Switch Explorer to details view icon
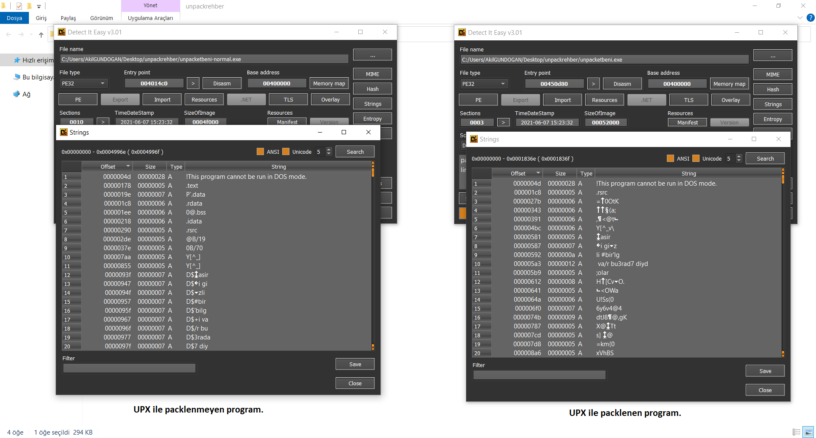This screenshot has width=816, height=438. pos(796,432)
